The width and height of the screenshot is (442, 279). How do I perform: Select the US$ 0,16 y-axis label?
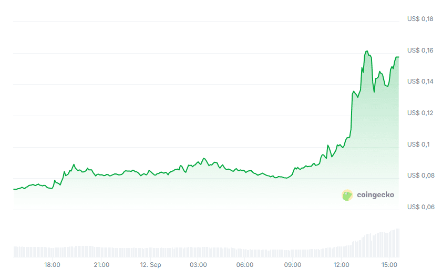point(420,50)
